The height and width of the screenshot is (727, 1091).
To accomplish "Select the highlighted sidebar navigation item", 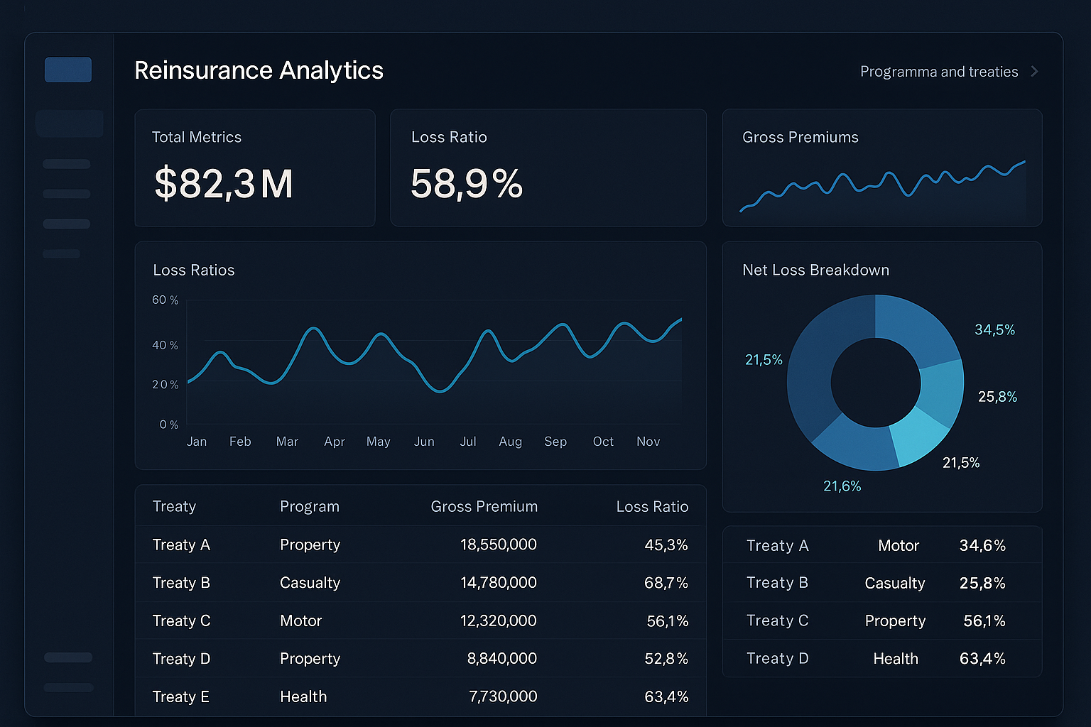I will coord(69,124).
